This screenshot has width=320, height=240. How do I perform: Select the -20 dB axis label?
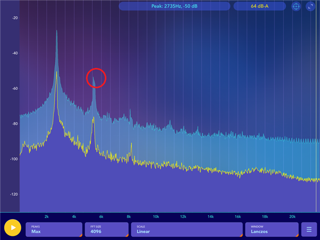pos(15,18)
